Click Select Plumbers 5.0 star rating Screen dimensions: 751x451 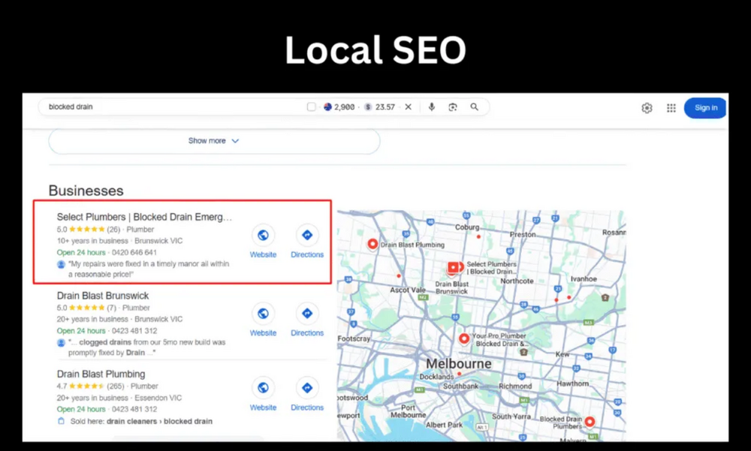tap(80, 230)
